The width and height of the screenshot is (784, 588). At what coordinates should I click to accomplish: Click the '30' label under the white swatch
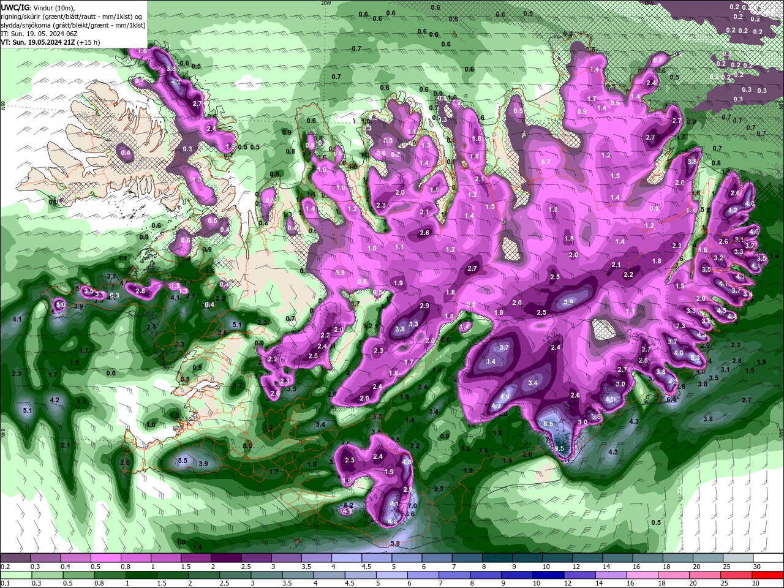point(758,567)
